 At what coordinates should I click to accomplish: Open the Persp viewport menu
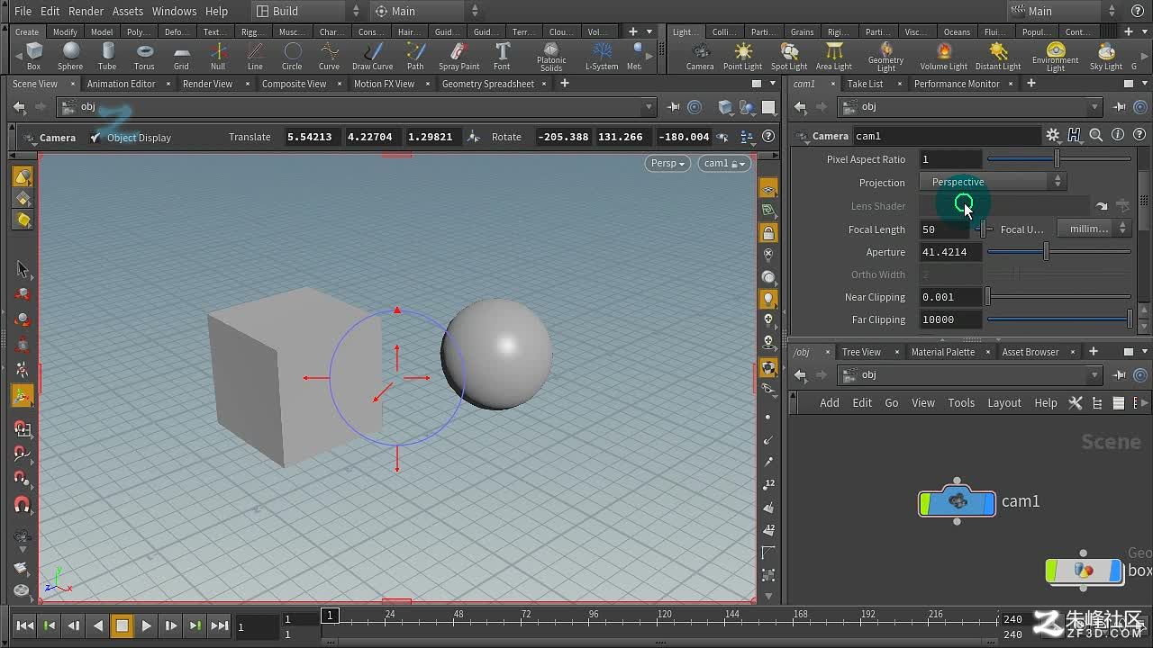point(667,163)
